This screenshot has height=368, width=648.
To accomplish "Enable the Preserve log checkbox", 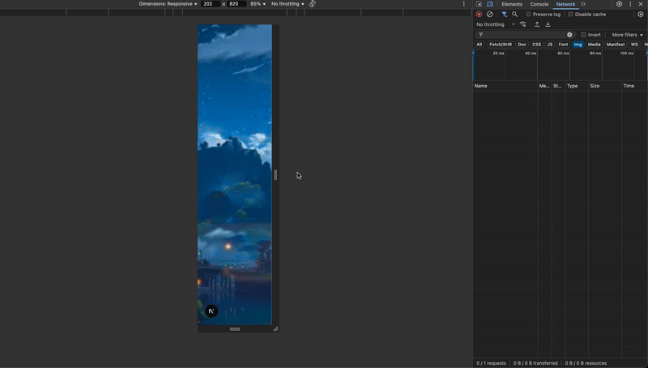I will pos(529,15).
